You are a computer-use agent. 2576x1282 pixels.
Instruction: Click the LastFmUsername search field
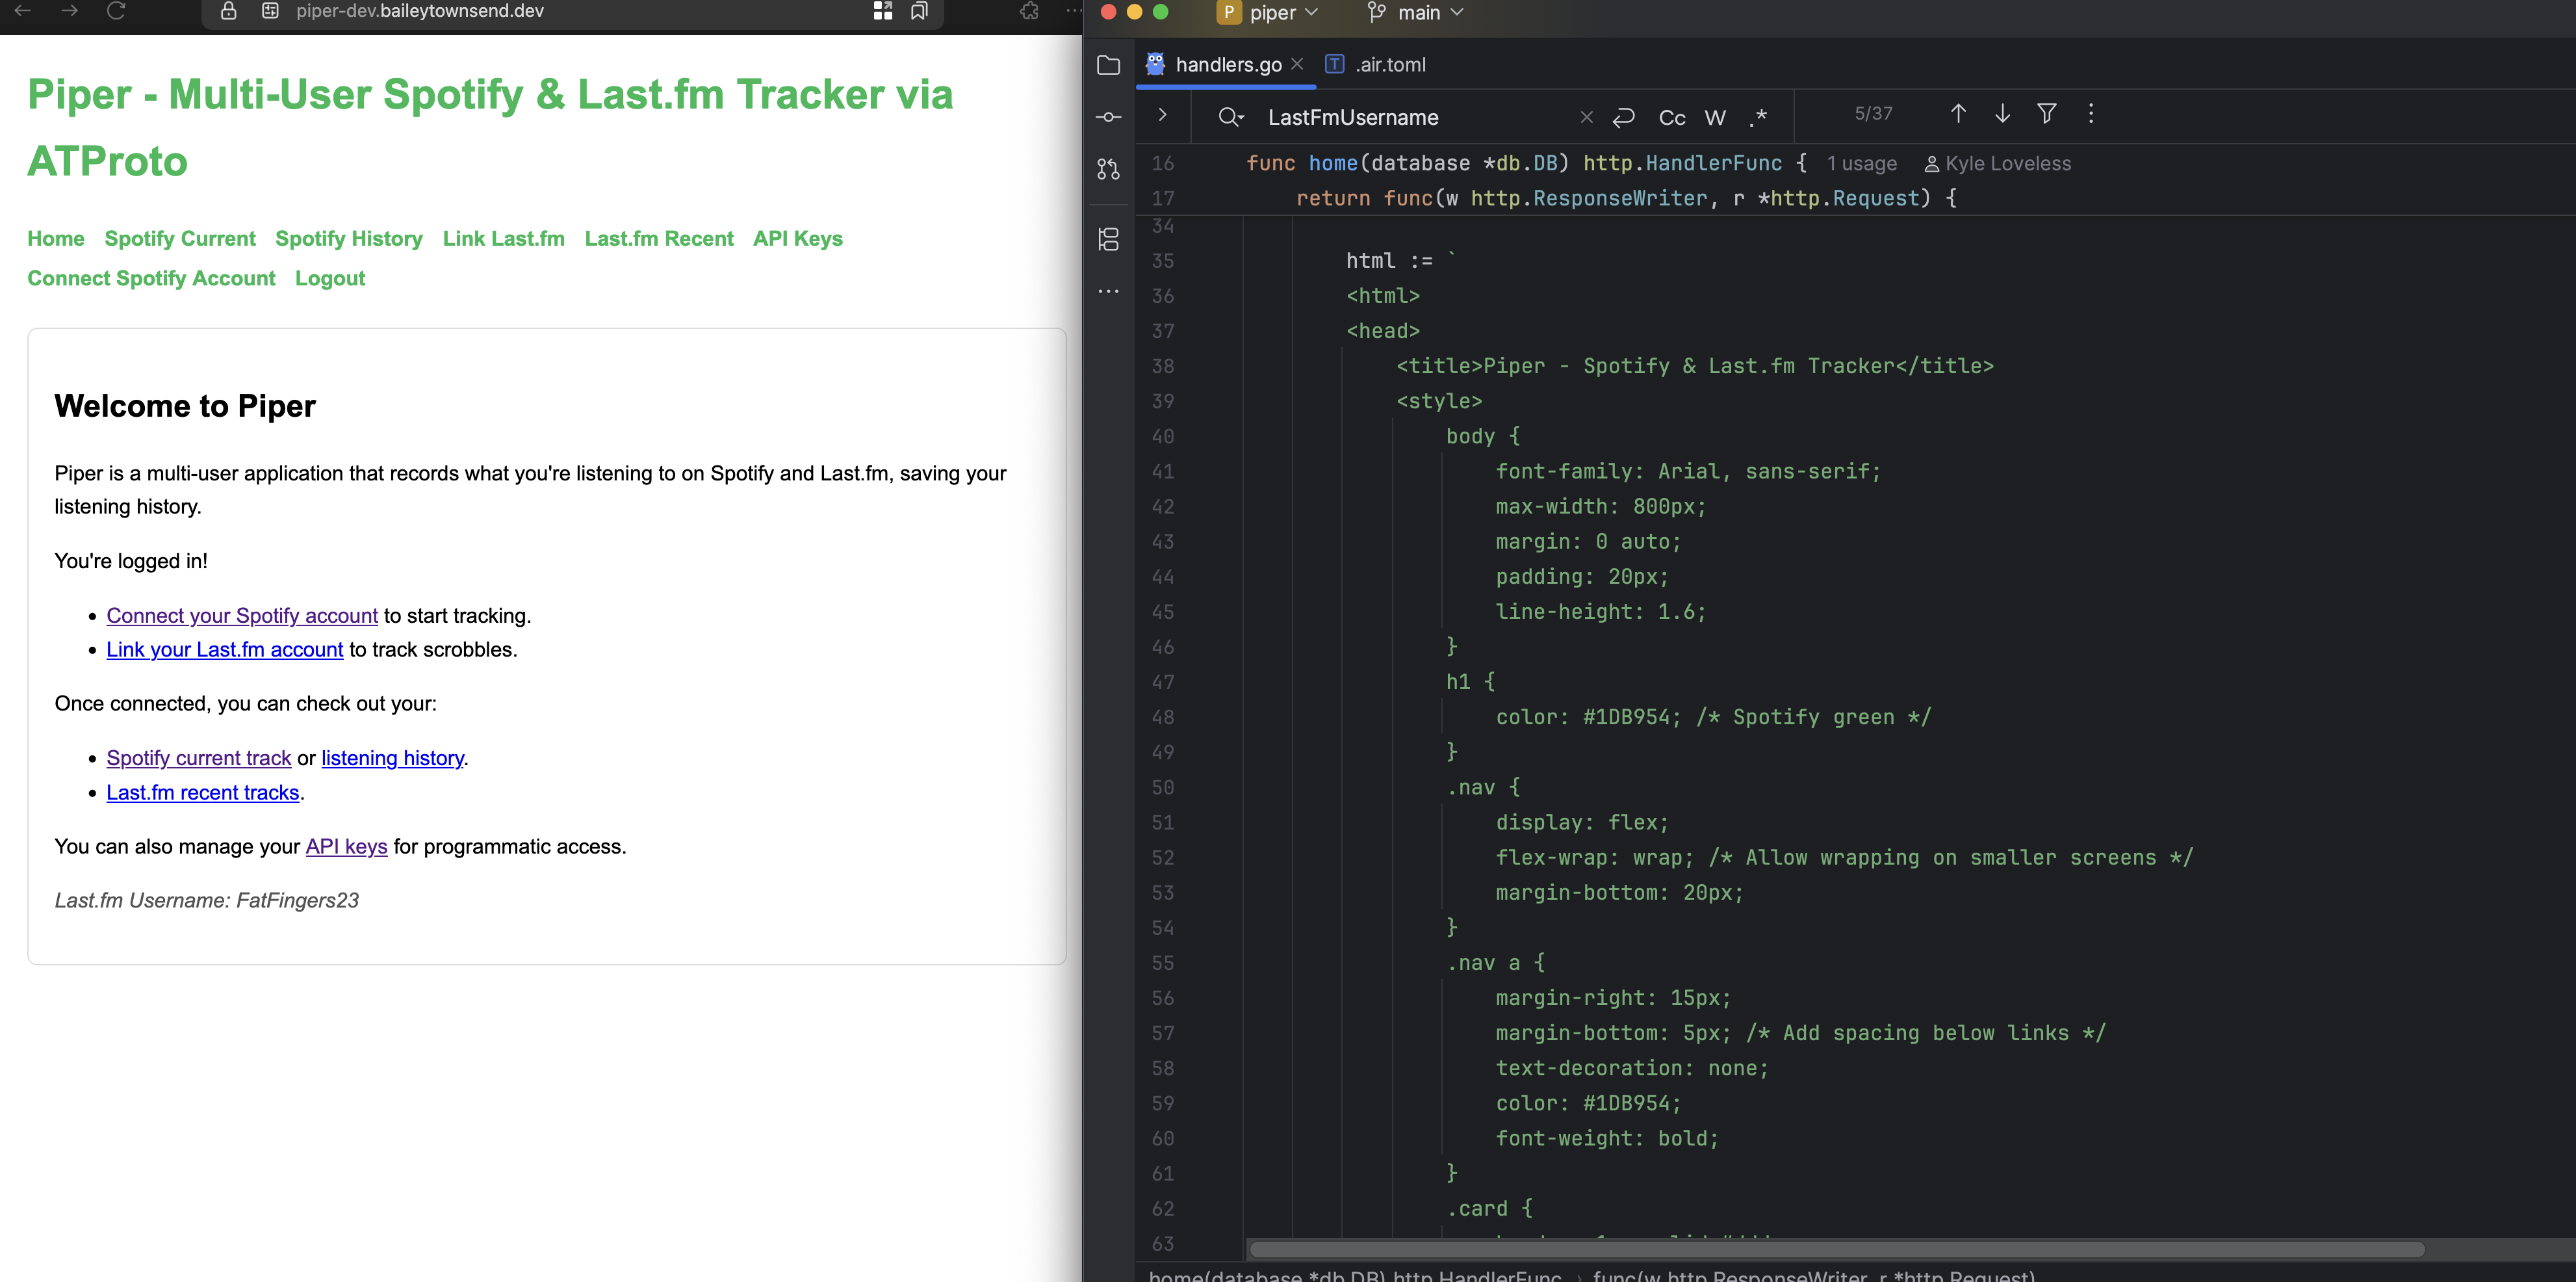(x=1400, y=118)
